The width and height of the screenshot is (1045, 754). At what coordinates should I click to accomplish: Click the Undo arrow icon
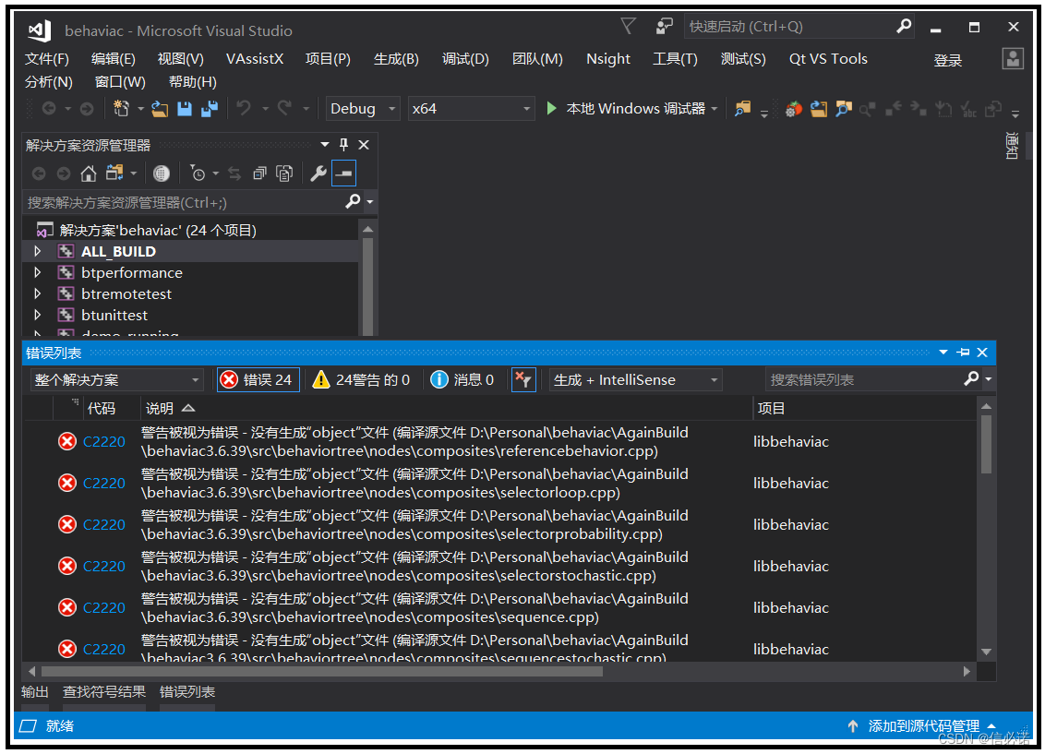244,108
